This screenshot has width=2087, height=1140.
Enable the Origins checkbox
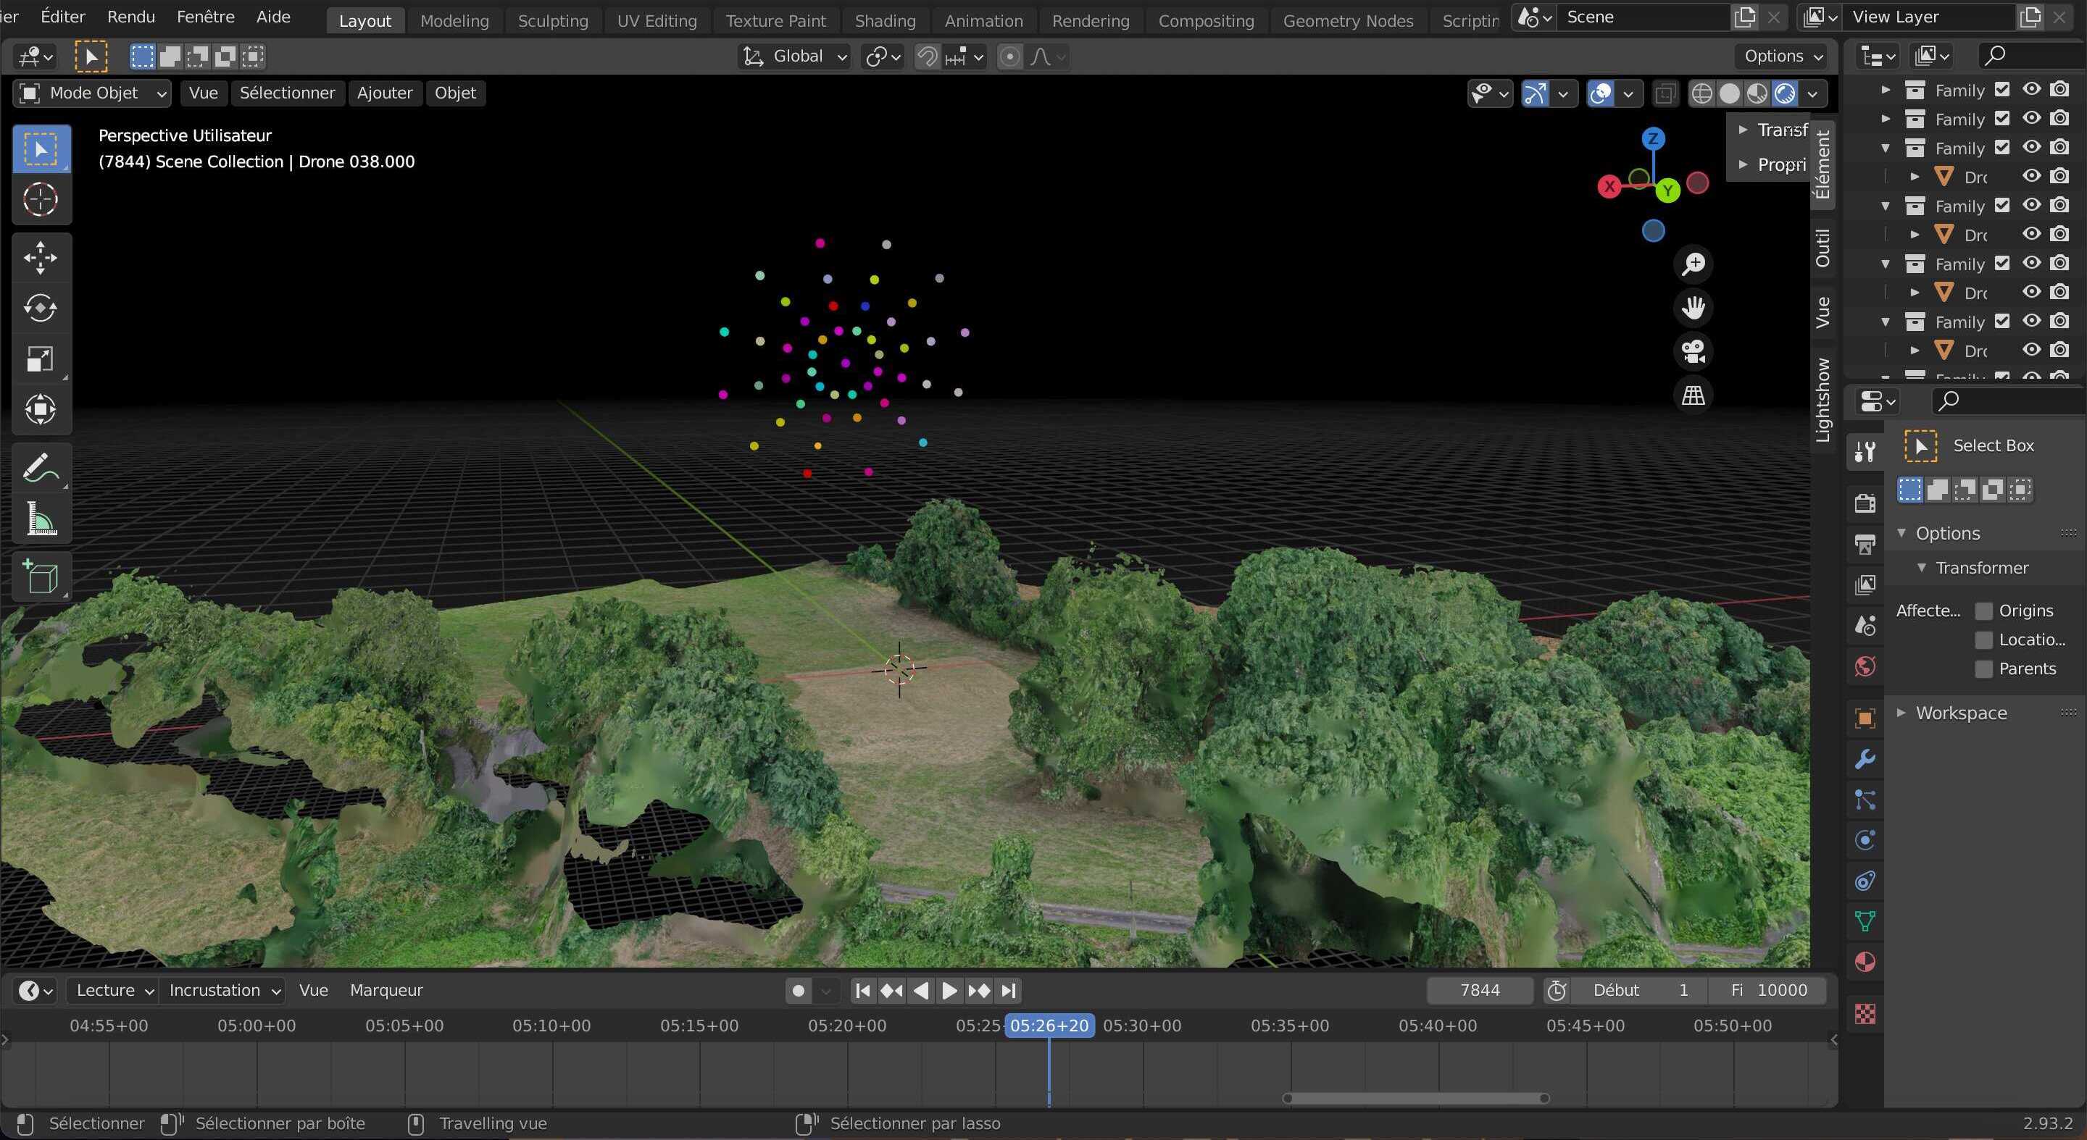(x=1984, y=611)
